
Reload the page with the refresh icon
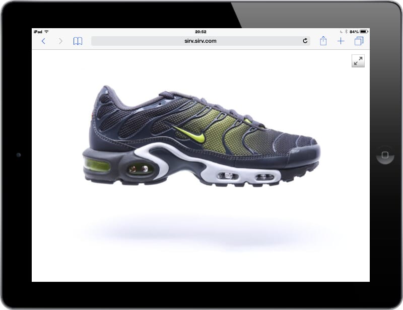point(305,41)
